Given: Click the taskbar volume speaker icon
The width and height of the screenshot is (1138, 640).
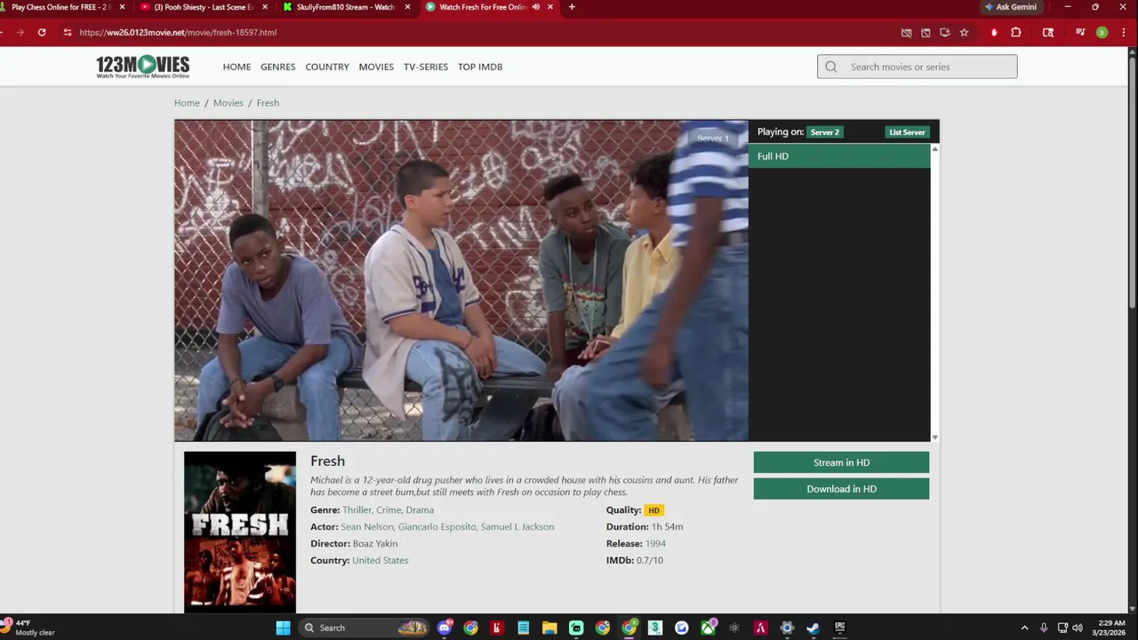Looking at the screenshot, I should 1077,628.
